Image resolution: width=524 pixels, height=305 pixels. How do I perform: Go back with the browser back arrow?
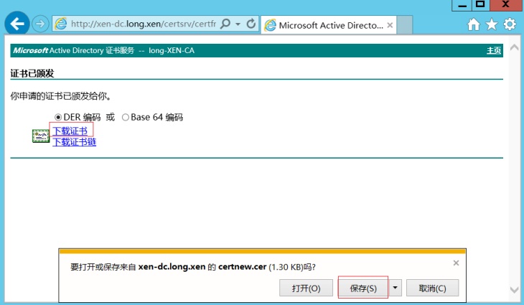coord(17,24)
